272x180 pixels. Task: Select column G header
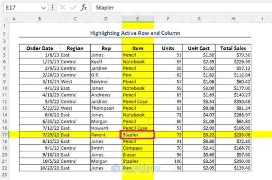(x=199, y=19)
